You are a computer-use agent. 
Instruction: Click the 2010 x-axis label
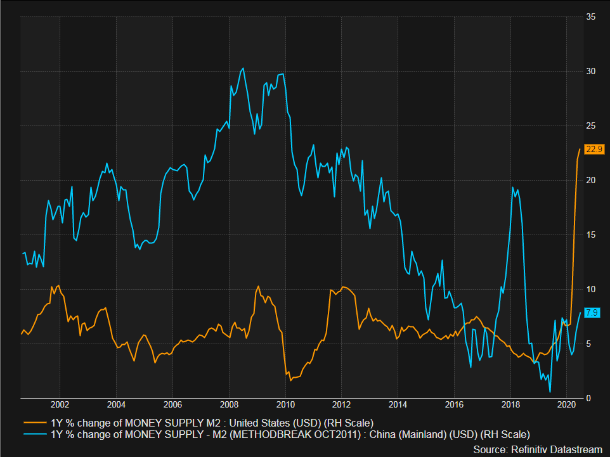[285, 404]
